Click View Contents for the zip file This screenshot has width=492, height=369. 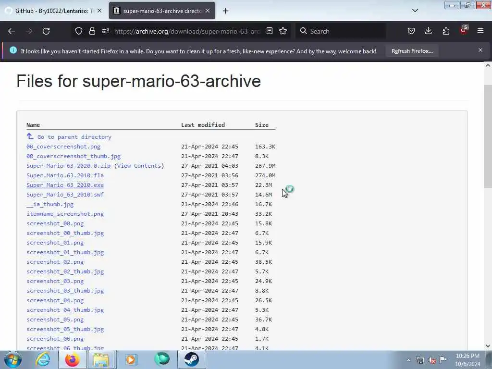(x=139, y=166)
